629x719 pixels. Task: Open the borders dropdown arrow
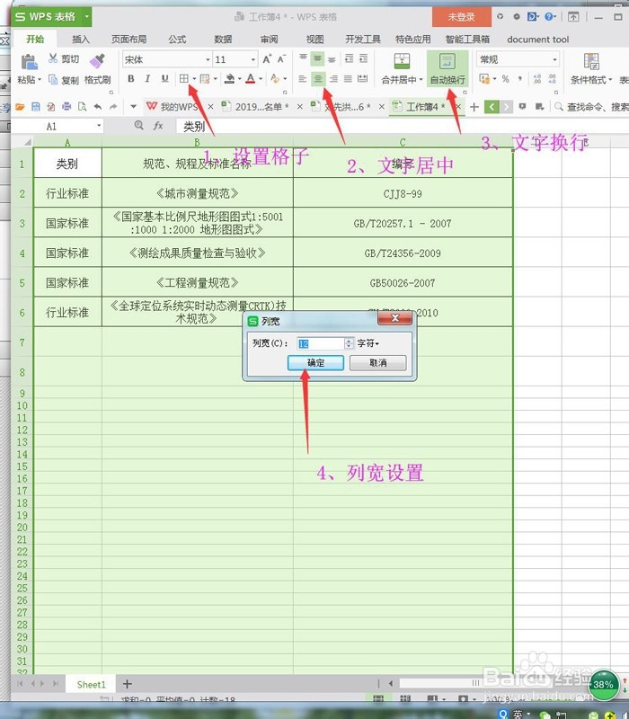click(x=194, y=79)
